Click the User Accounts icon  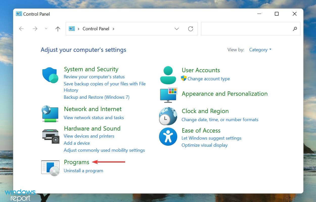[168, 75]
